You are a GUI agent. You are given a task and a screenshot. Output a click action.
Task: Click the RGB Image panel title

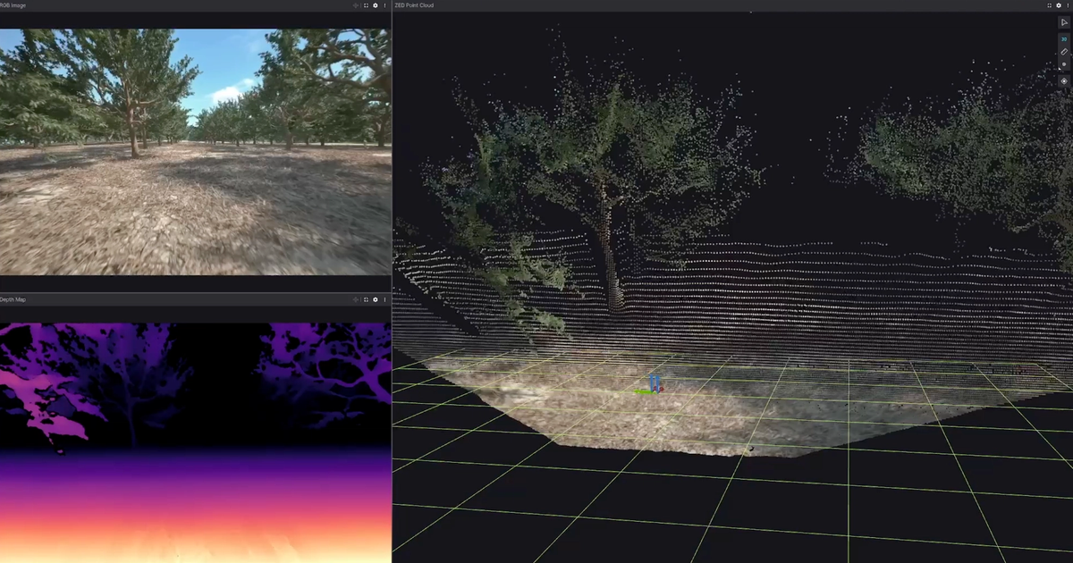[11, 5]
